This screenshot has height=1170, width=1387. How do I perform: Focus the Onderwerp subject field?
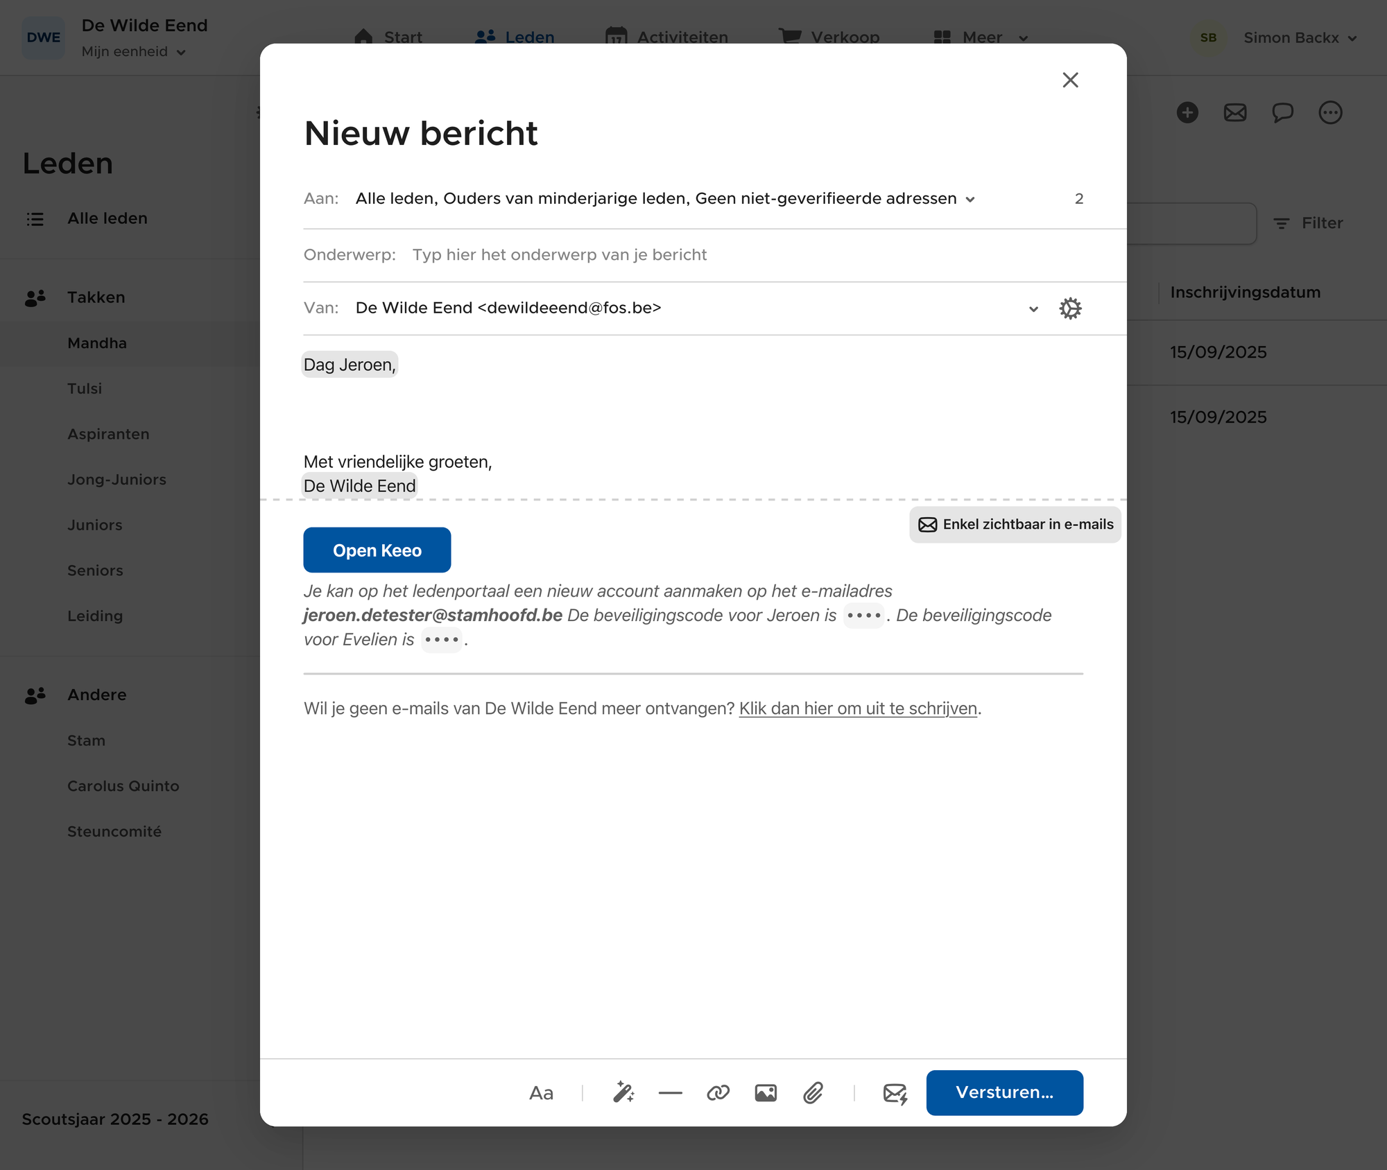point(693,255)
